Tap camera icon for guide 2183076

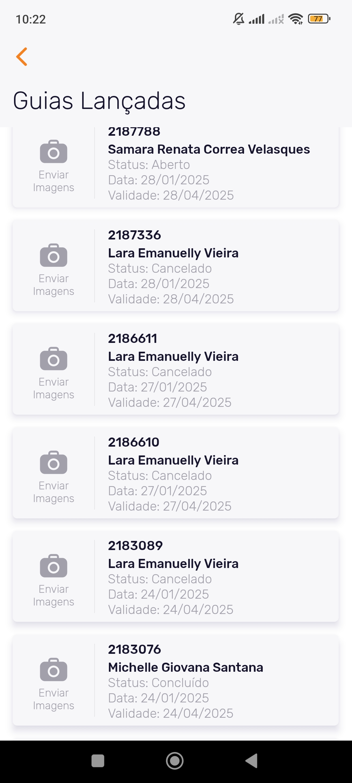(54, 670)
